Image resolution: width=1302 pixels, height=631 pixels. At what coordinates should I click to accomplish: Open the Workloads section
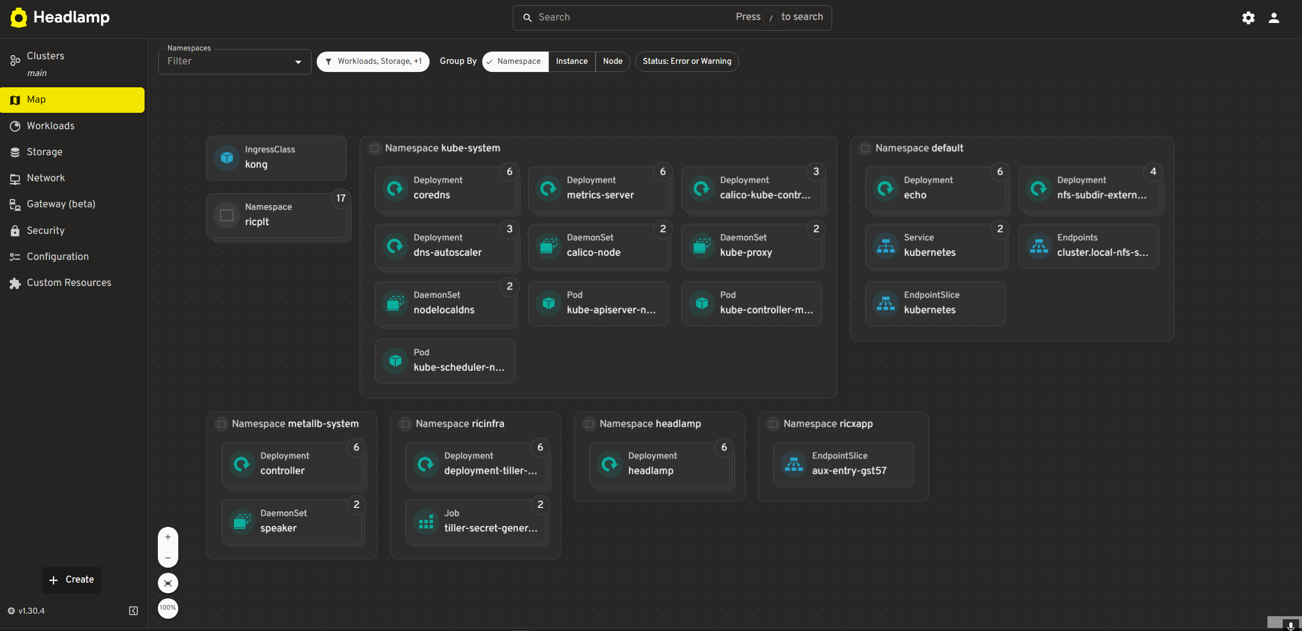[73, 126]
